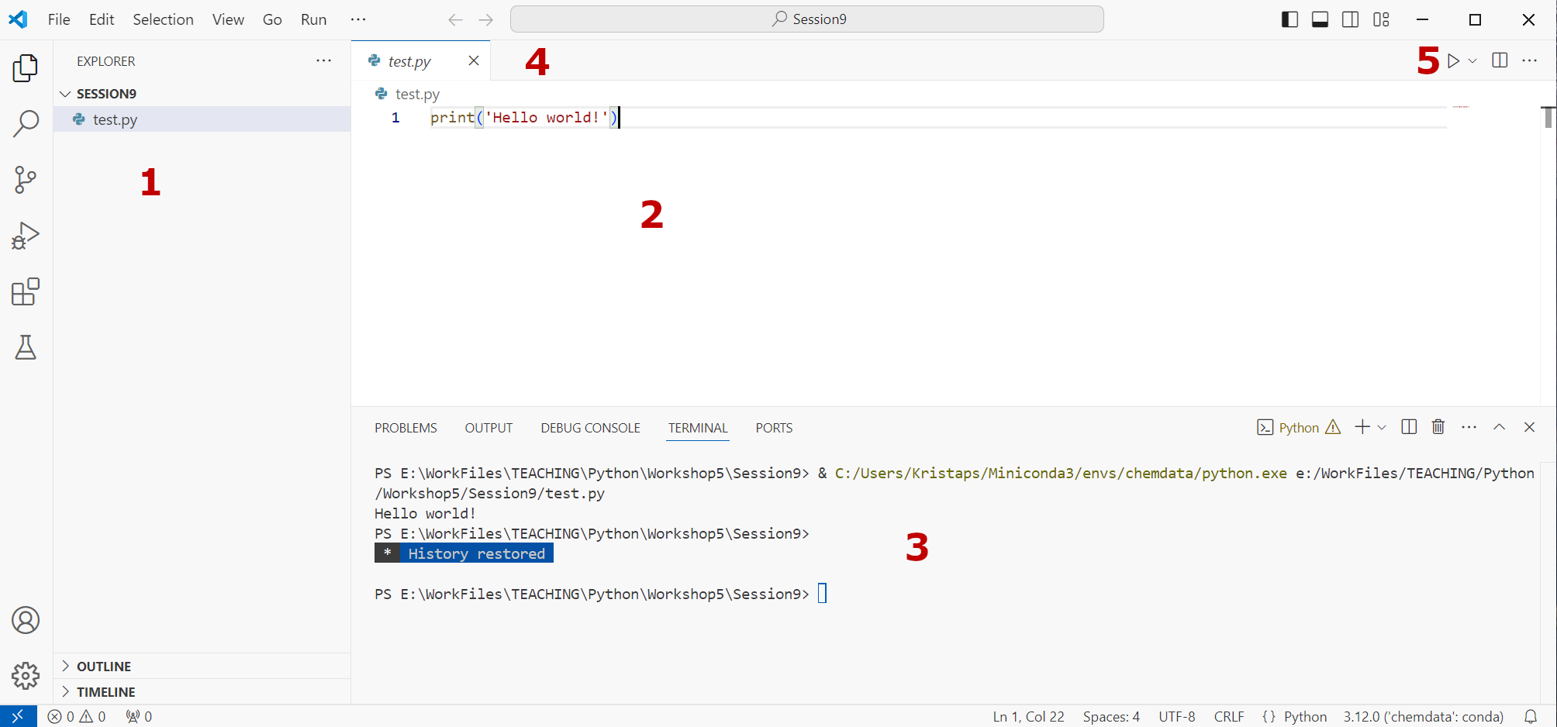
Task: Go back with the navigation arrow
Action: pyautogui.click(x=455, y=19)
